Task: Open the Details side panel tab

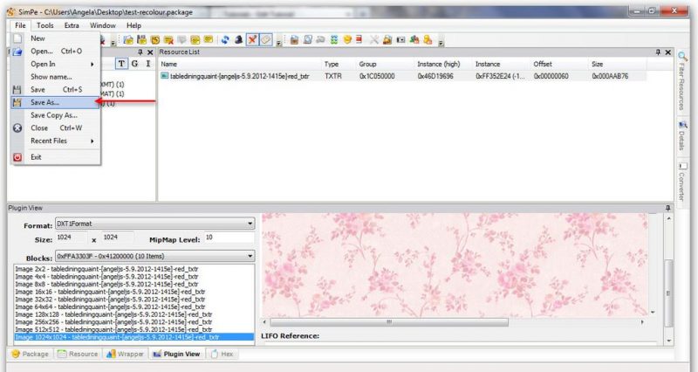Action: click(x=682, y=136)
